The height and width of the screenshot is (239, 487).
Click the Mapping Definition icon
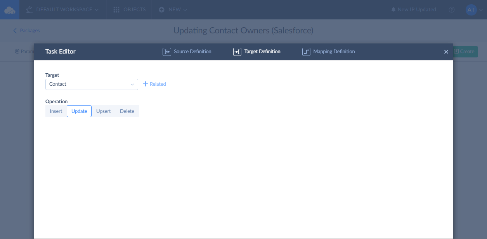tap(306, 52)
